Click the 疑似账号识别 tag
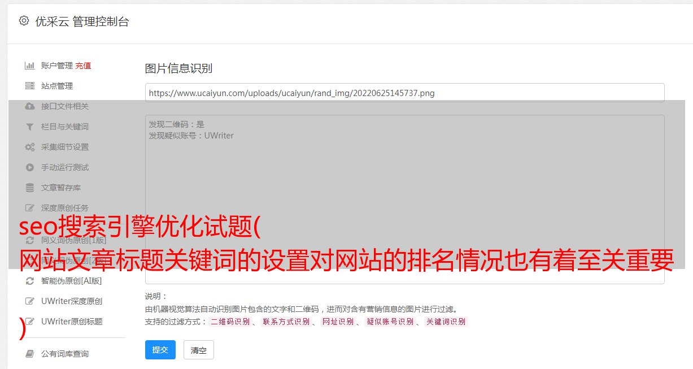693x369 pixels. (x=390, y=322)
